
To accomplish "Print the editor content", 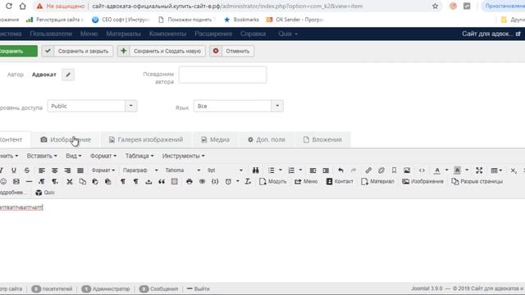I will click(189, 181).
